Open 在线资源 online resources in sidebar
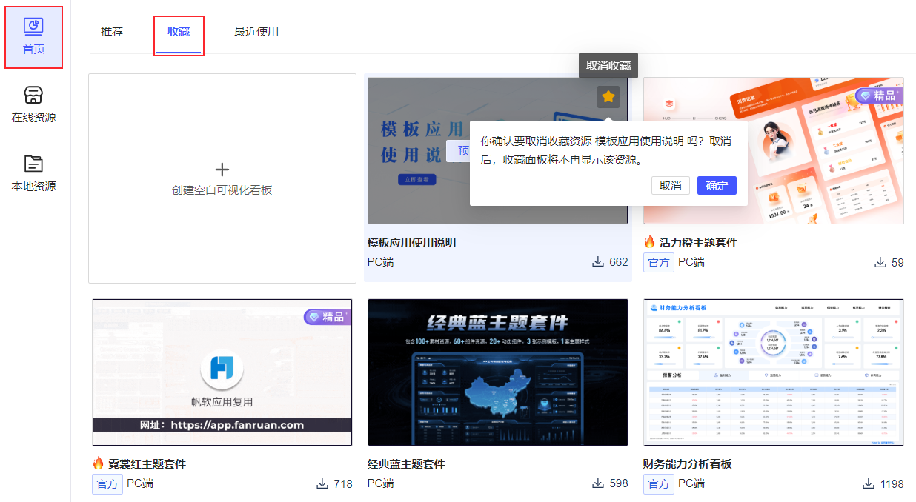916x502 pixels. (x=33, y=105)
